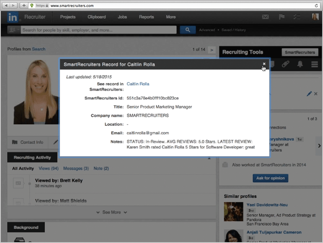Screen dimensions: 323x243
Task: Click the people search input field
Action: point(99,30)
